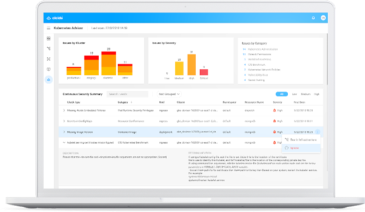
Task: Select Secret Hunting in Issues by Category
Action: pos(256,80)
